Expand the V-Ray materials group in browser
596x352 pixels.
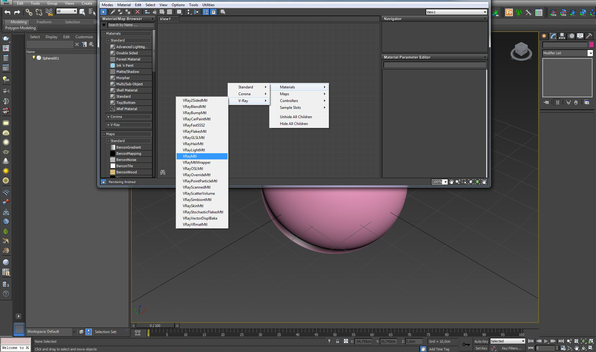click(129, 125)
